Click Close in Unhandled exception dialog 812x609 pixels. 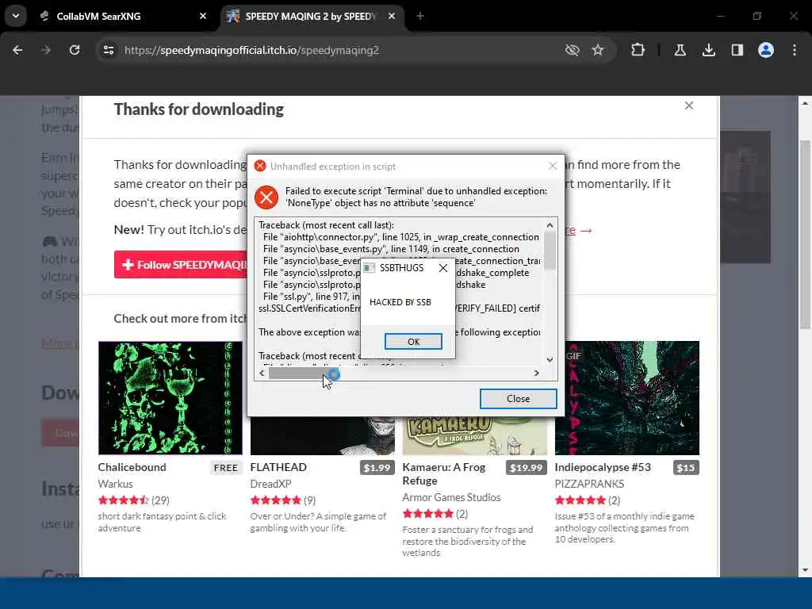tap(519, 399)
